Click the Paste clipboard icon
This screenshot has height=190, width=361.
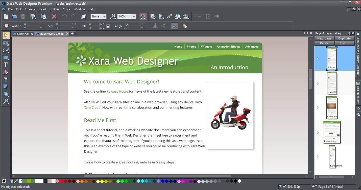(x=44, y=16)
